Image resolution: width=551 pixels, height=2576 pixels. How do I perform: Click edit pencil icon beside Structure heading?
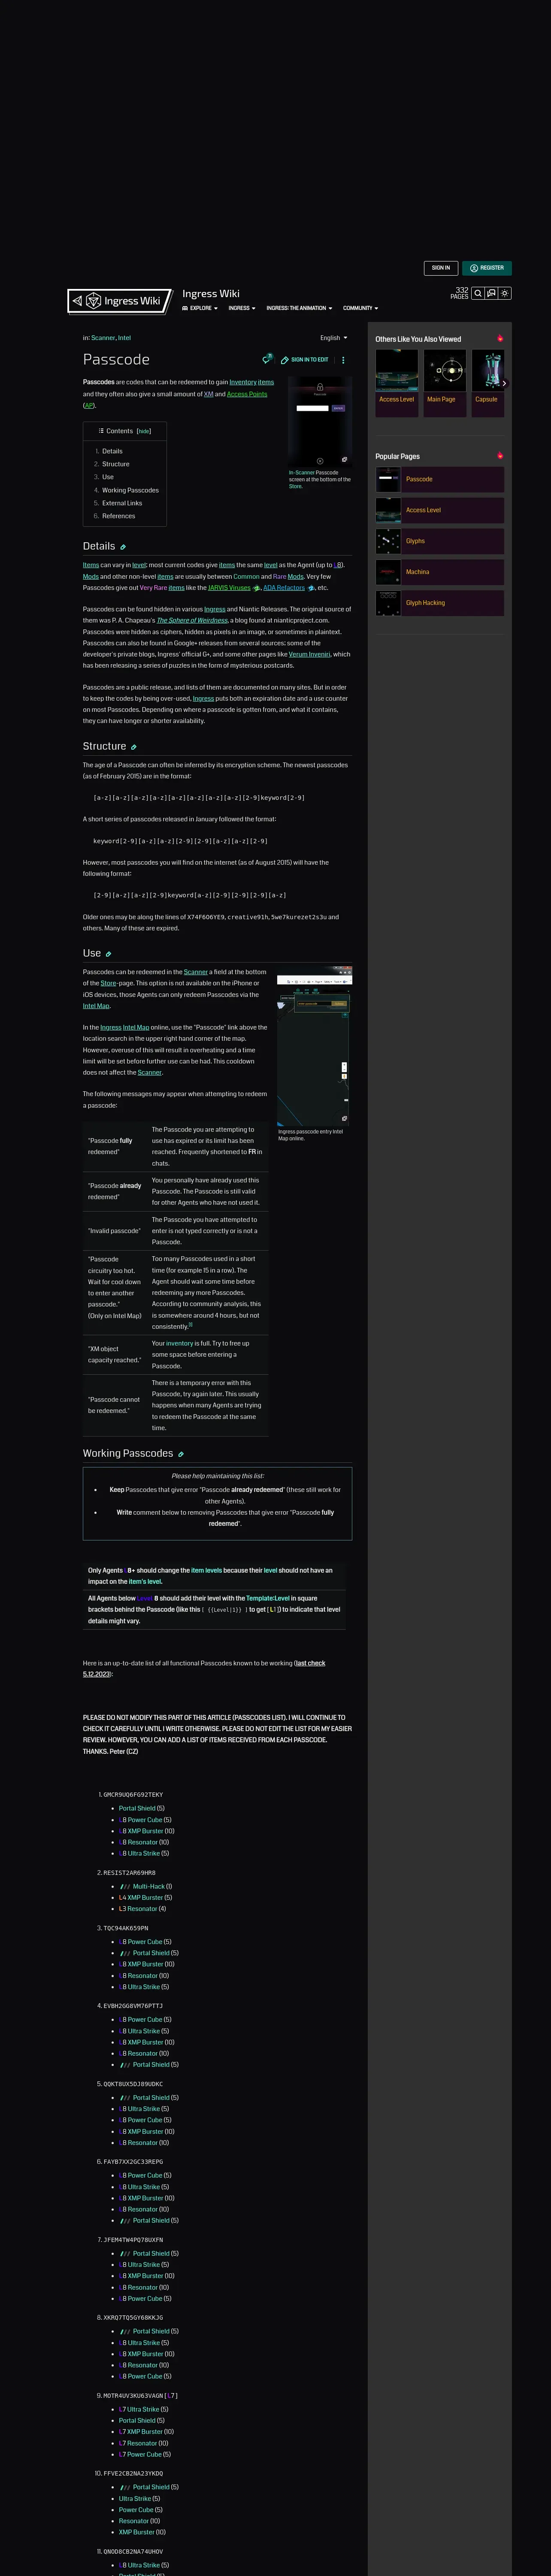click(134, 747)
